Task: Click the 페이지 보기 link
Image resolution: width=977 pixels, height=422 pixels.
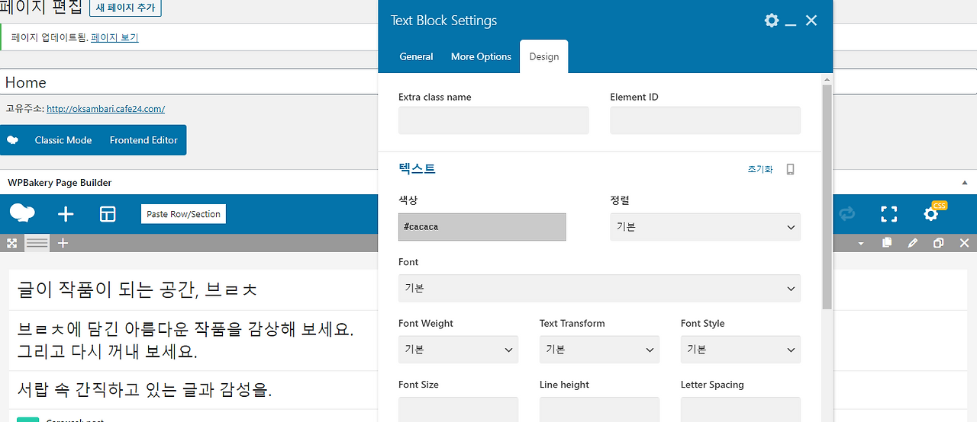Action: 114,37
